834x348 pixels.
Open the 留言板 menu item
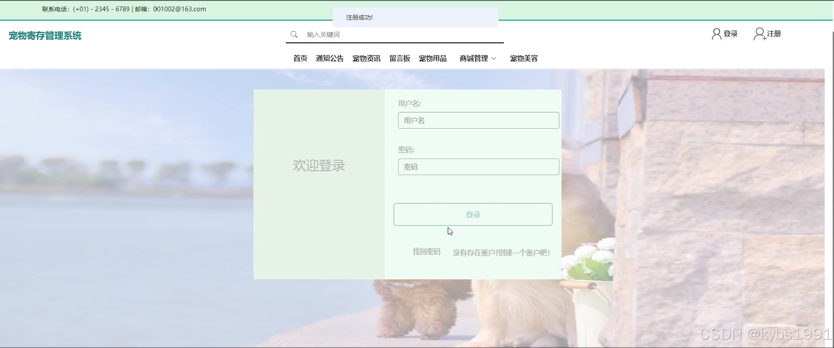400,58
